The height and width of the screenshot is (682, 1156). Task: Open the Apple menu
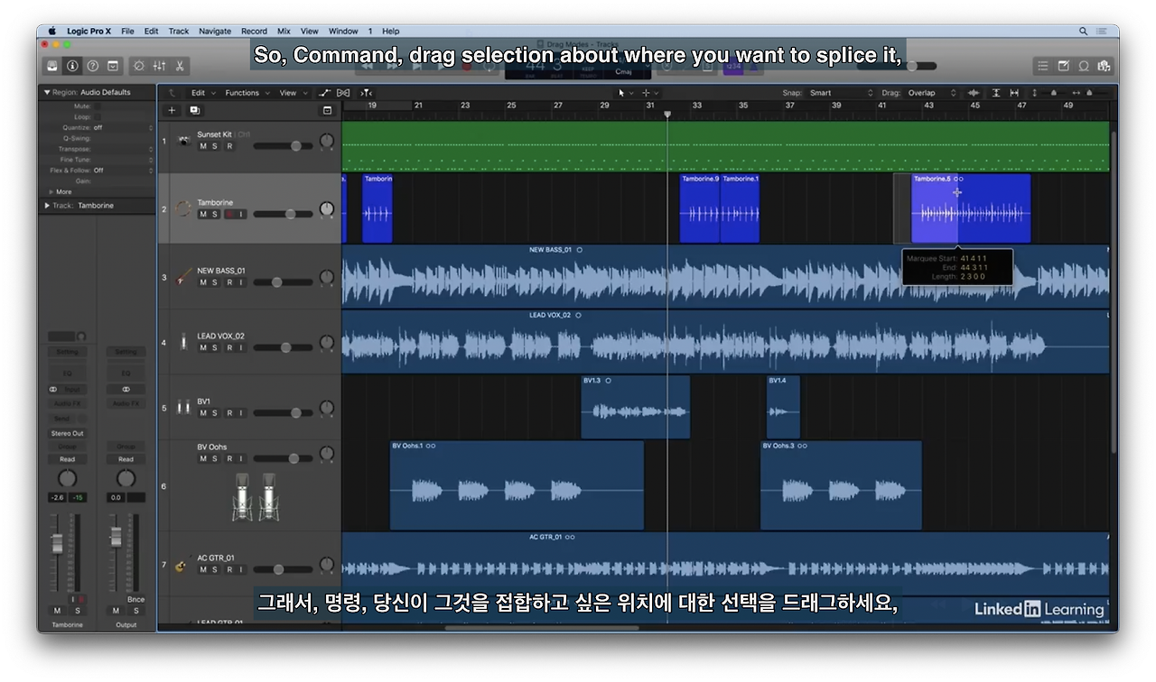coord(52,31)
